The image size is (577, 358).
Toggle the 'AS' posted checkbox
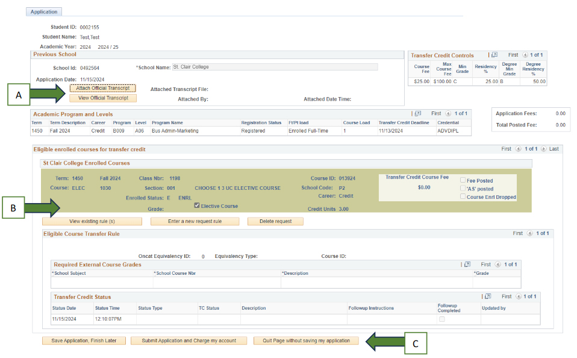(x=463, y=189)
